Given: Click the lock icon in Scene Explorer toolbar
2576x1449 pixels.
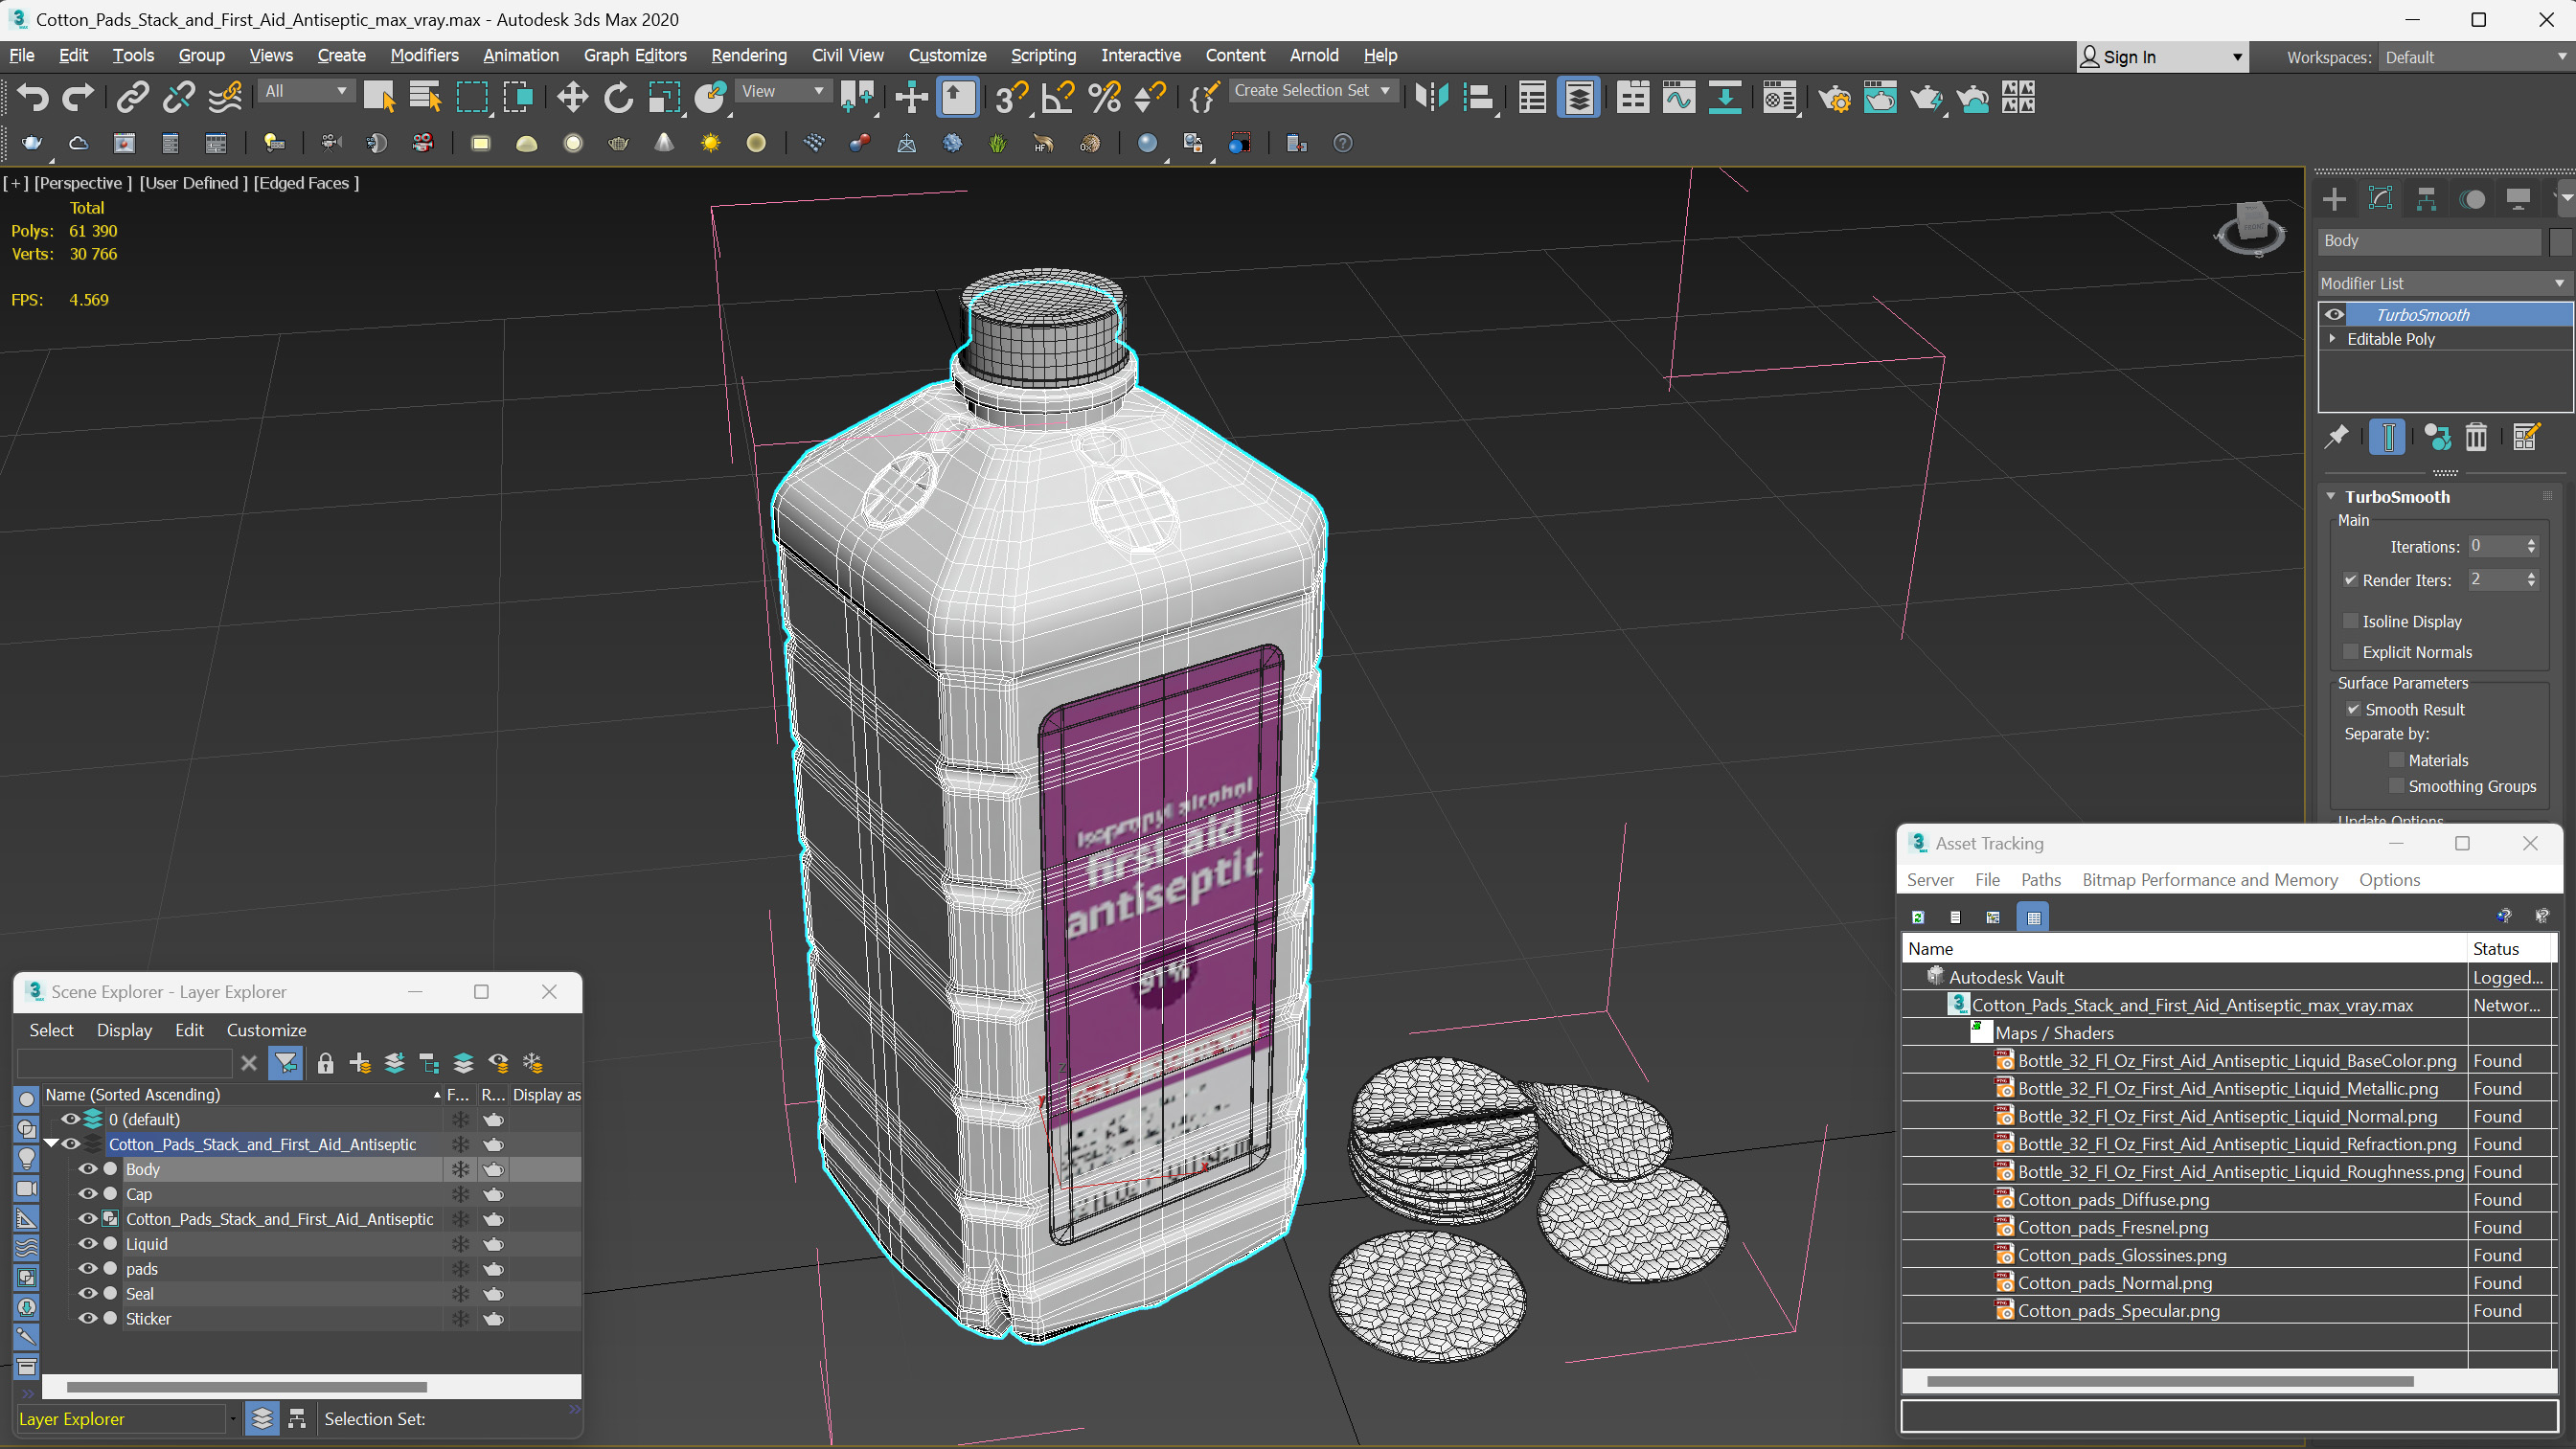Looking at the screenshot, I should click(x=325, y=1063).
